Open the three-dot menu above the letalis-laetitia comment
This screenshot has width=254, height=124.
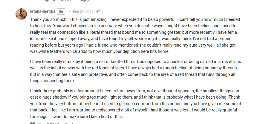click(97, 0)
